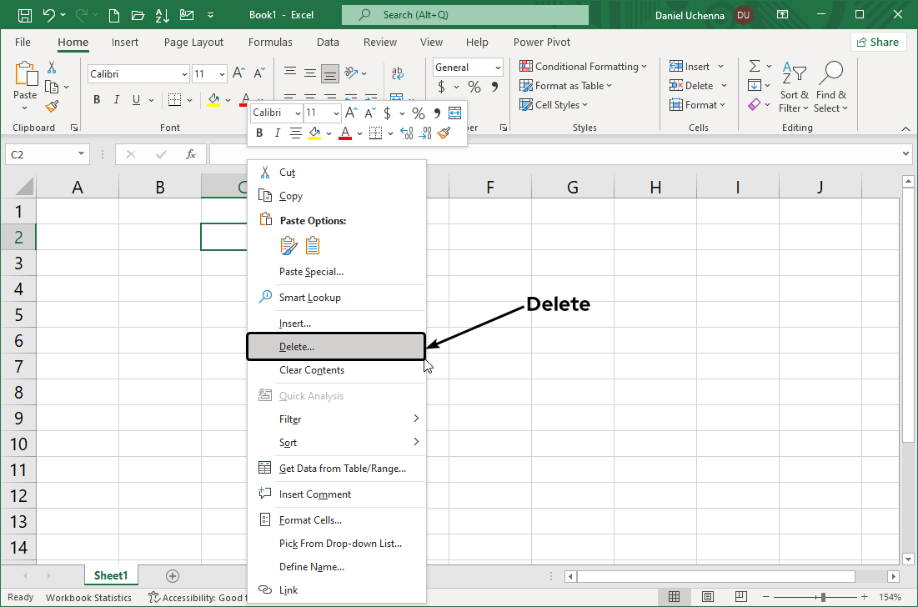Open the Formulas ribbon tab

pos(270,42)
